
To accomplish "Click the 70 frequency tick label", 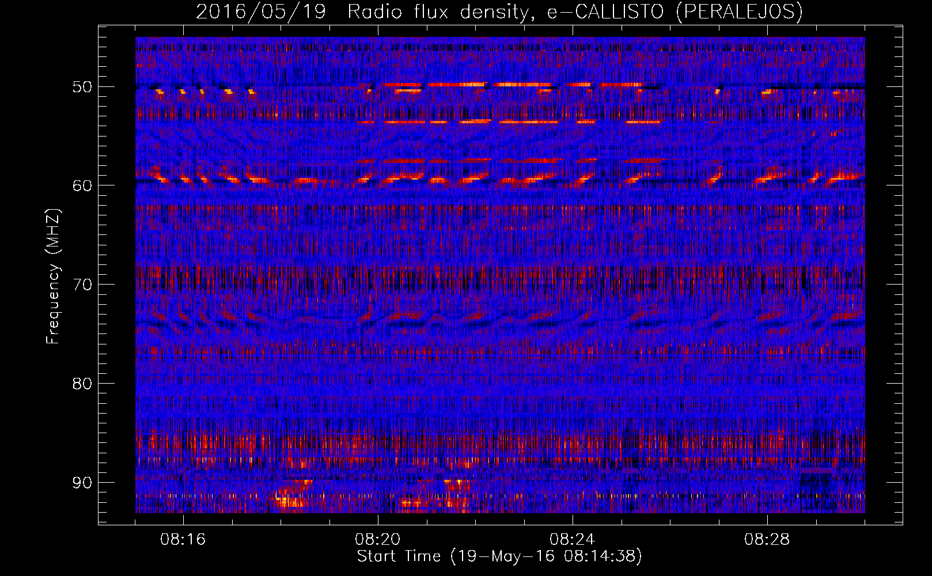I will tap(82, 285).
